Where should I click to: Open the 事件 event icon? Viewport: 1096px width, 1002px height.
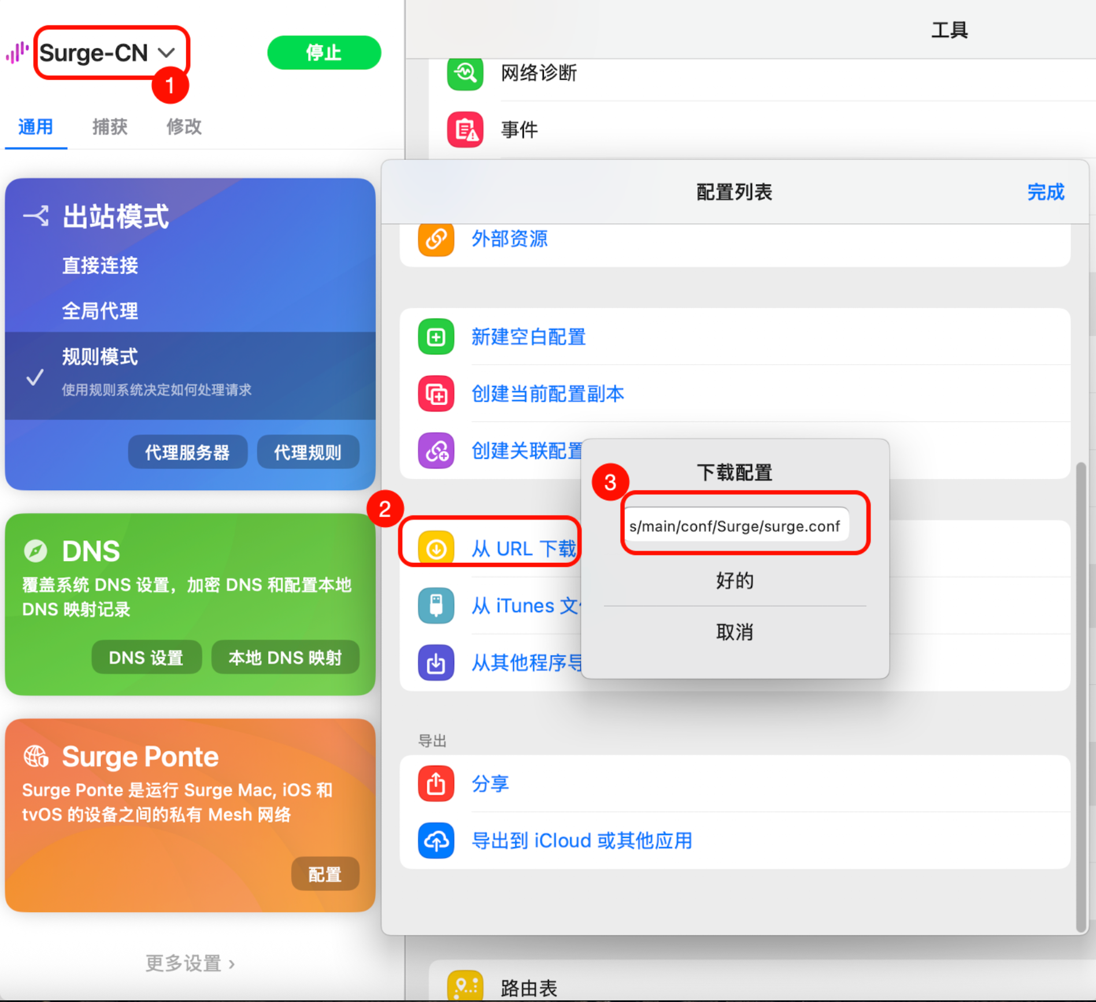pos(465,129)
